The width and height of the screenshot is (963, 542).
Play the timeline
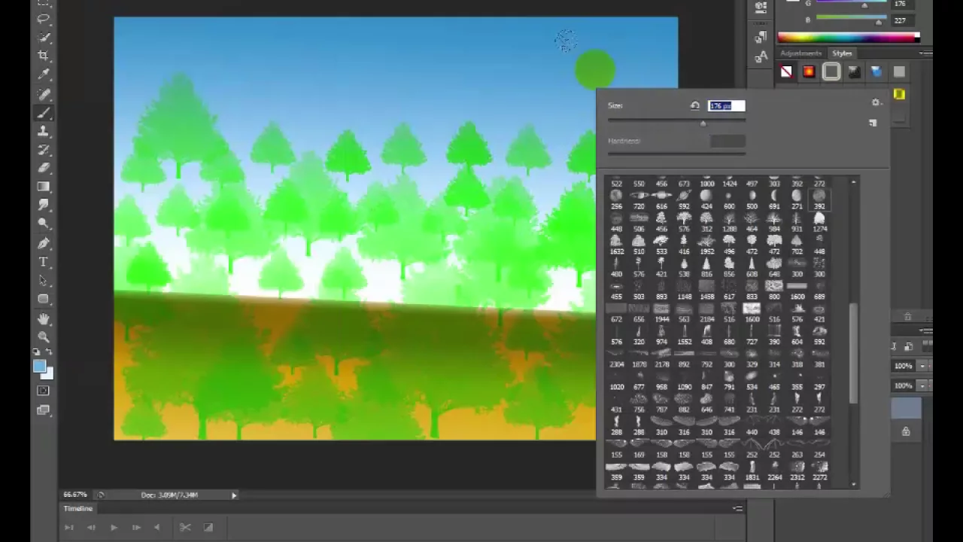114,527
